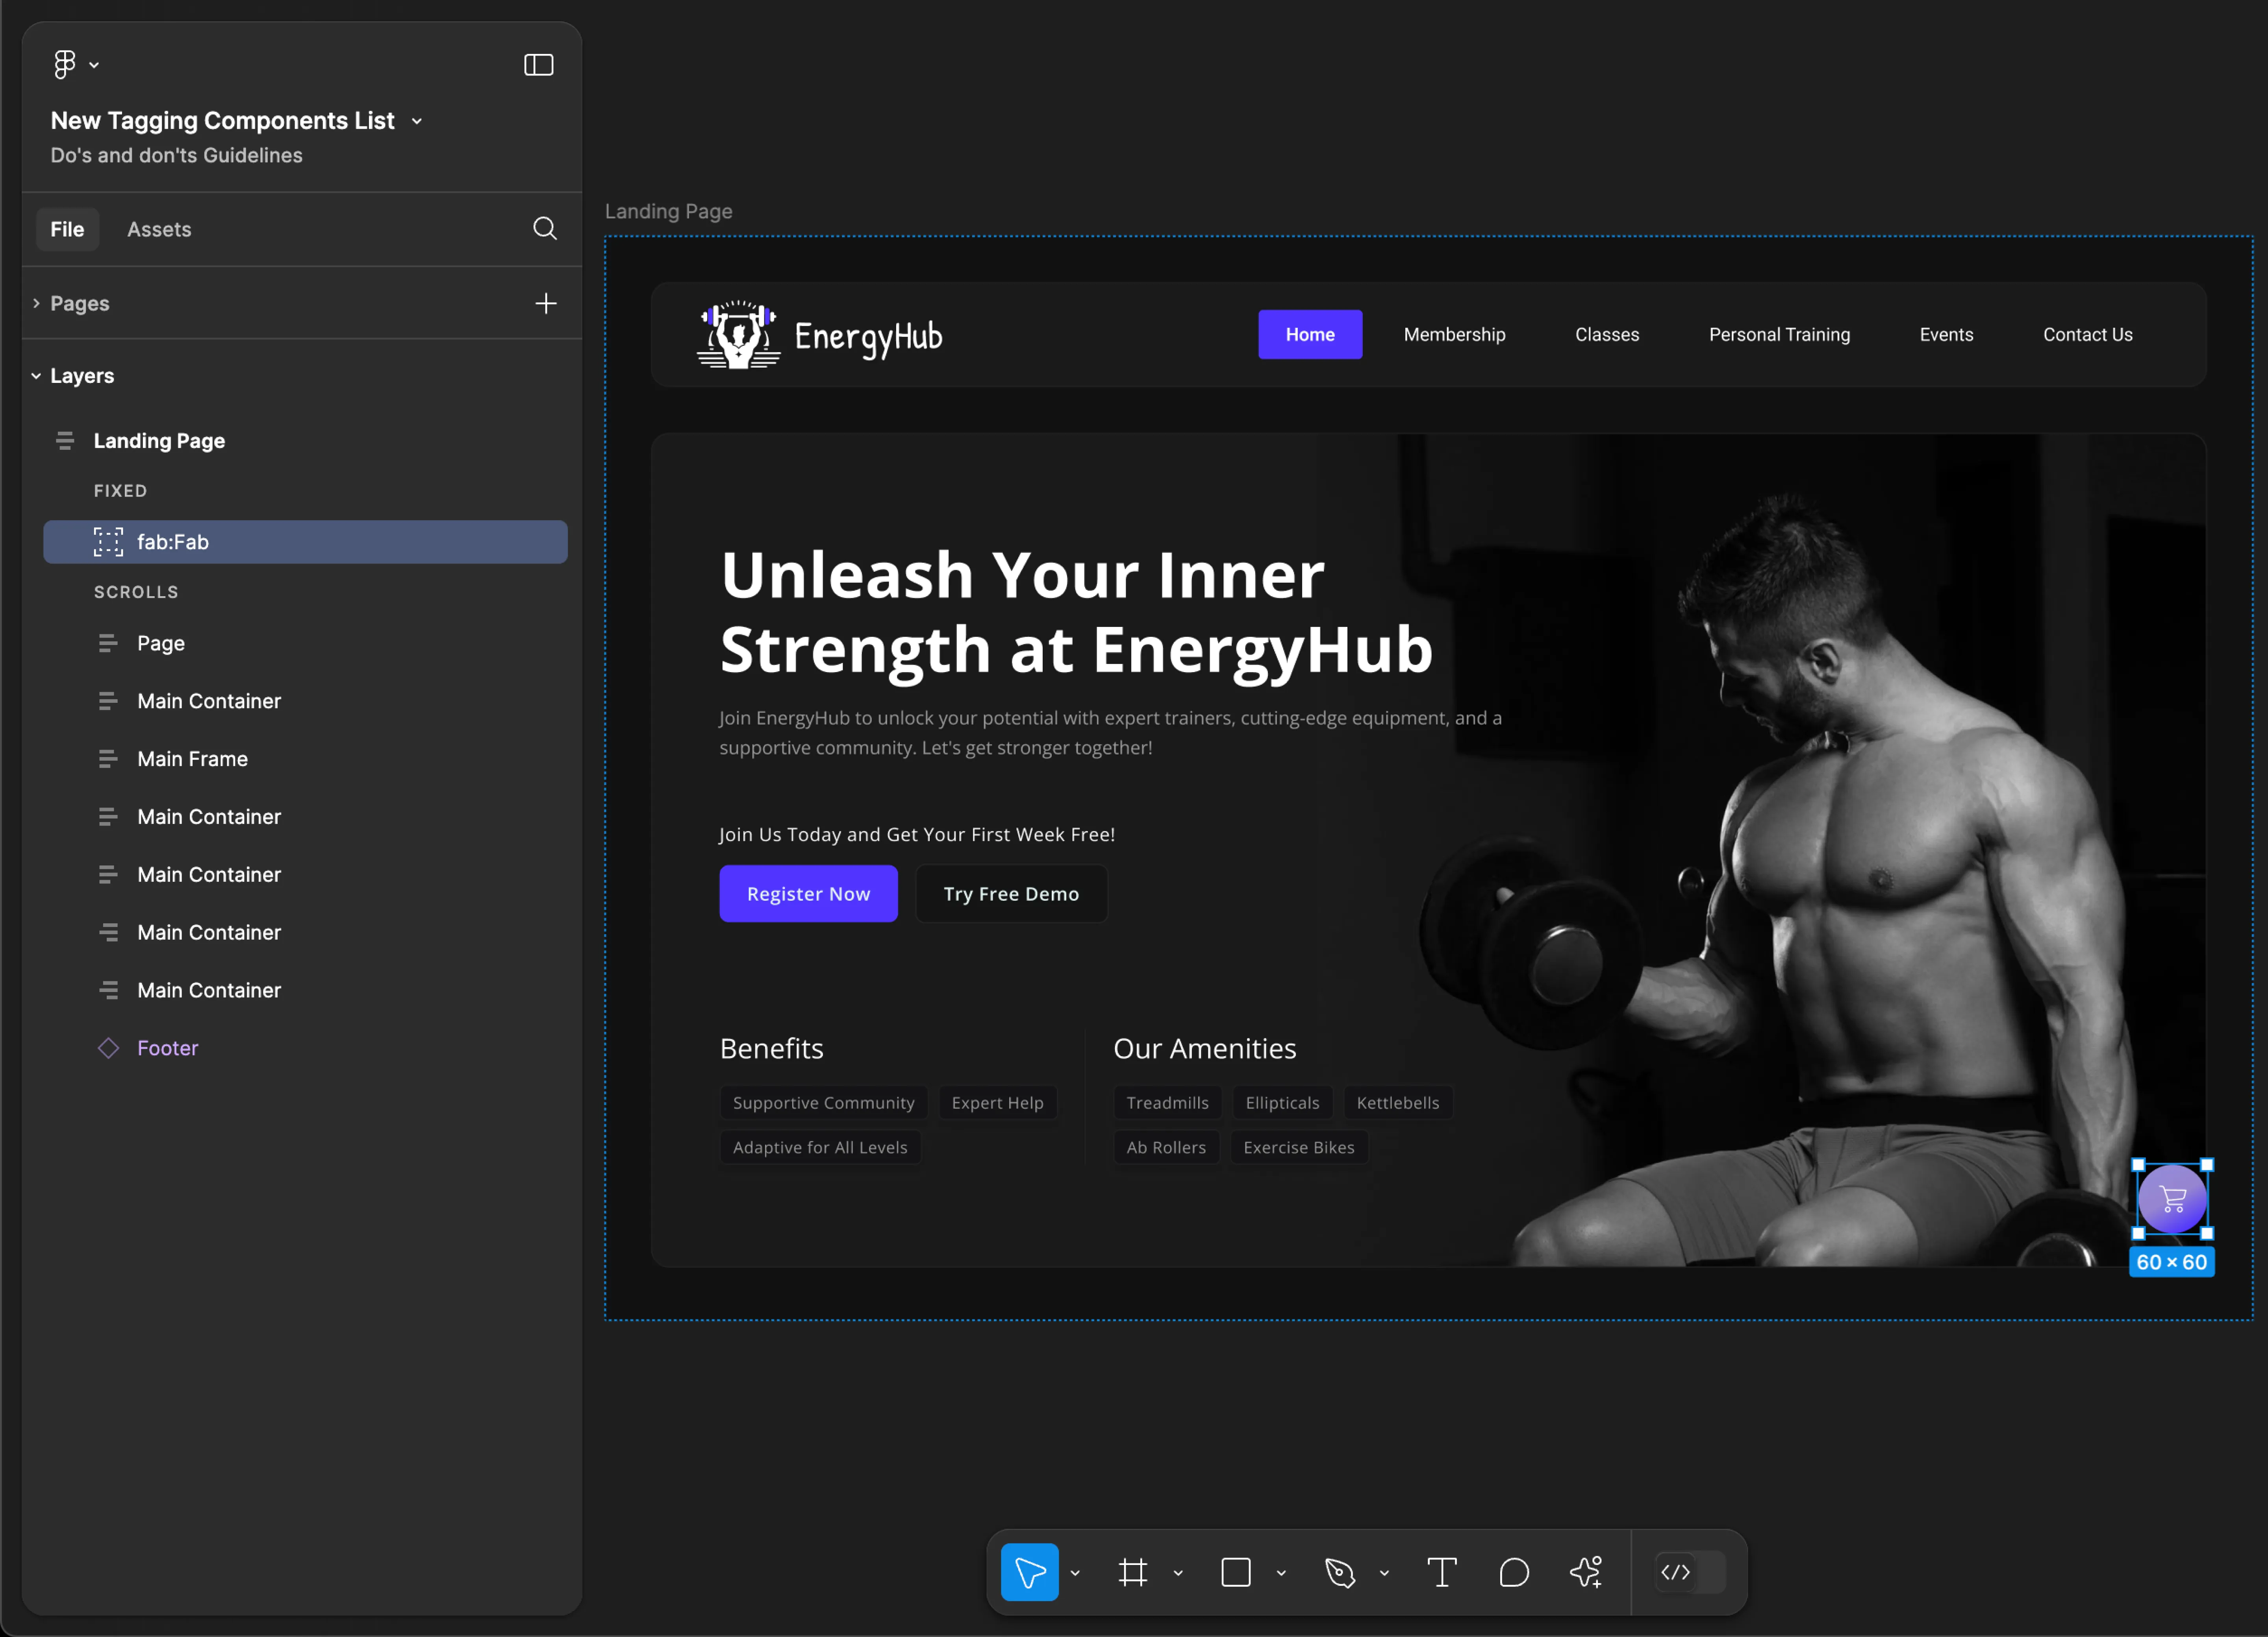Click the New Tagging Components List title
The width and height of the screenshot is (2268, 1637).
coord(222,121)
